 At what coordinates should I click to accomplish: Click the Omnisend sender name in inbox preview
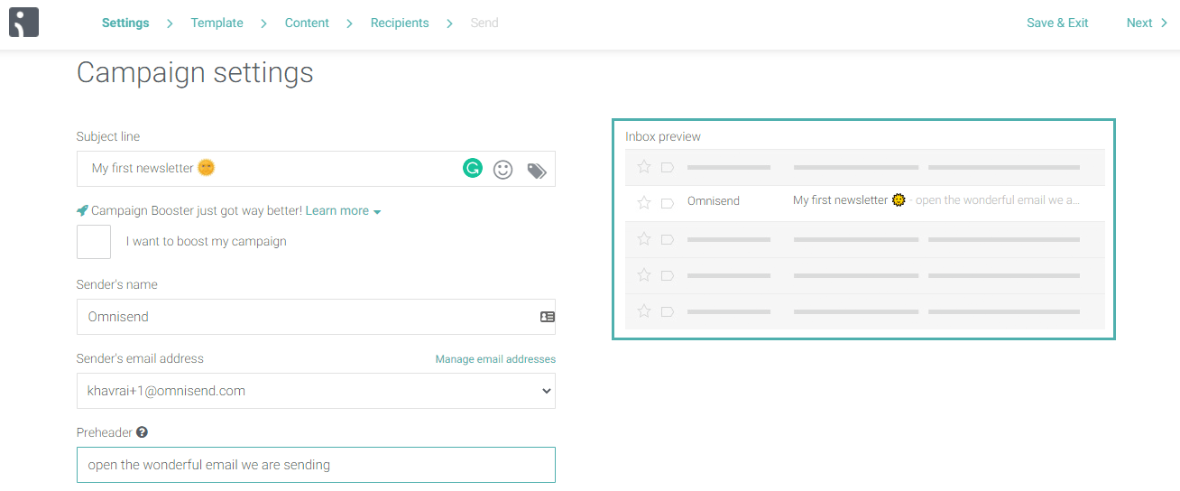coord(714,201)
